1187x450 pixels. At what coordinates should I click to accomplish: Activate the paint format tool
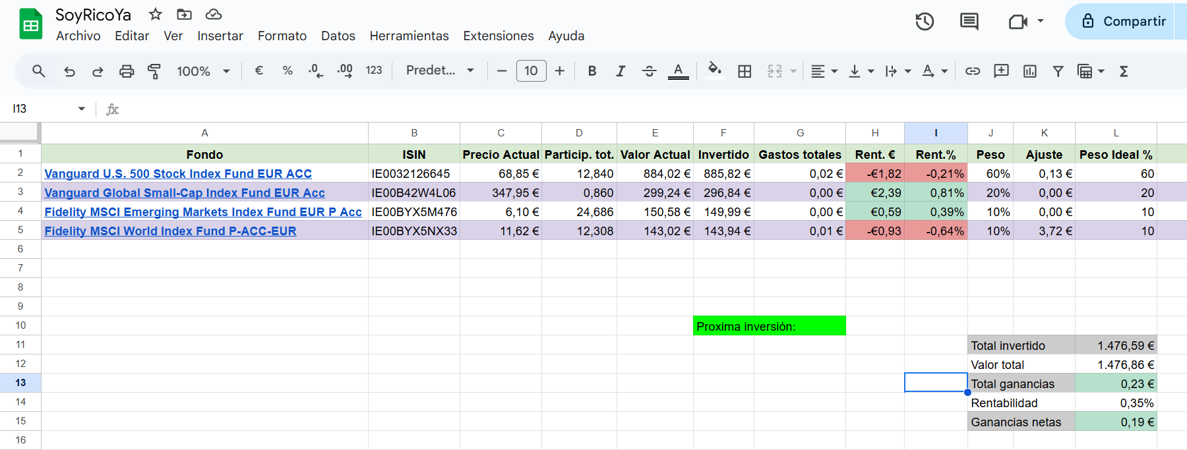[x=154, y=71]
